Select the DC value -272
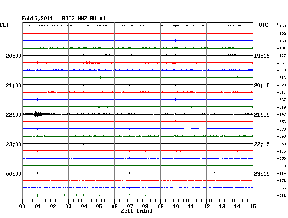288x218 pixels. coord(281,180)
